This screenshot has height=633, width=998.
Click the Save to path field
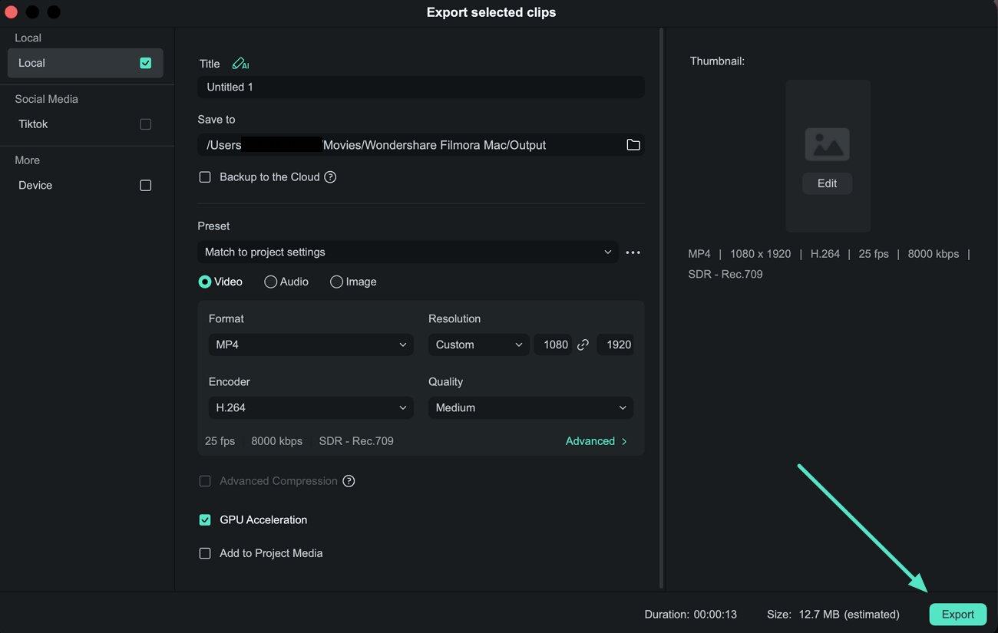coord(421,145)
